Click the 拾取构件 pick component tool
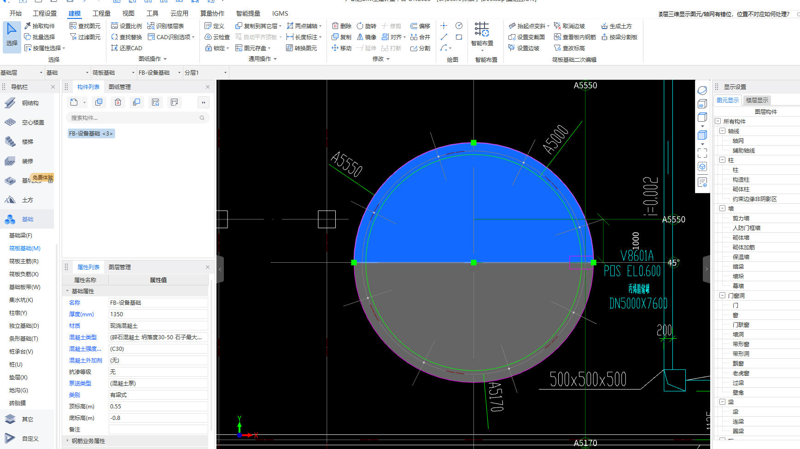This screenshot has width=800, height=449. (40, 26)
